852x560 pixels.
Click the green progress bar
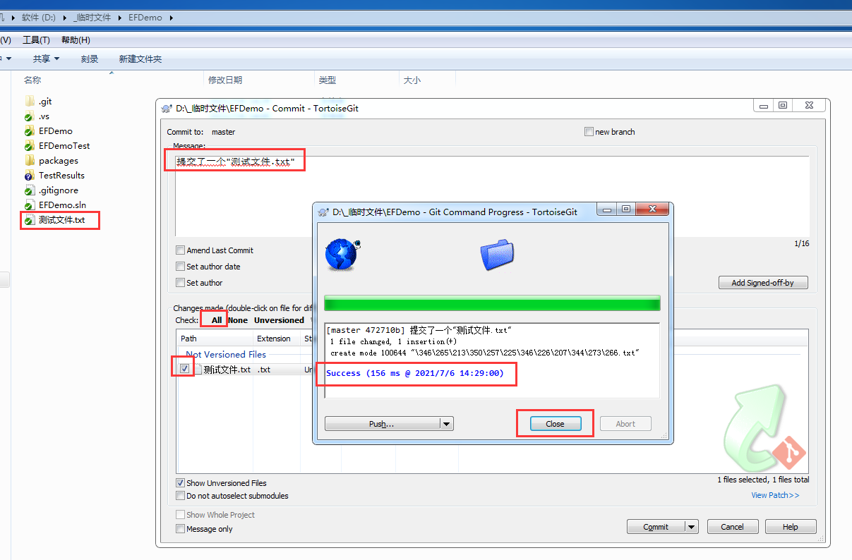(492, 303)
